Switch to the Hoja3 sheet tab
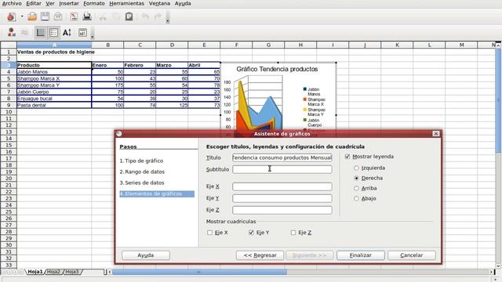Image resolution: width=502 pixels, height=282 pixels. tap(72, 272)
